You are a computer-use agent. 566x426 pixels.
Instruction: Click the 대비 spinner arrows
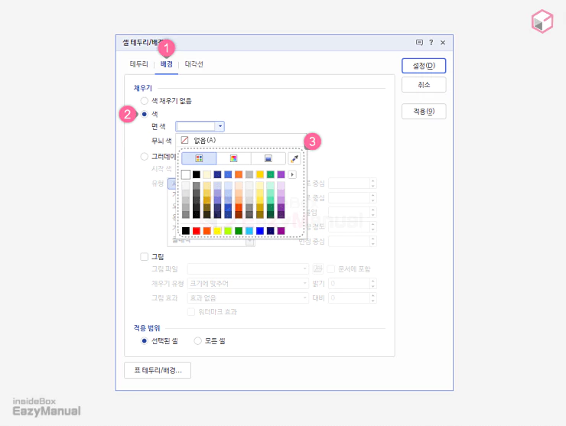[373, 298]
